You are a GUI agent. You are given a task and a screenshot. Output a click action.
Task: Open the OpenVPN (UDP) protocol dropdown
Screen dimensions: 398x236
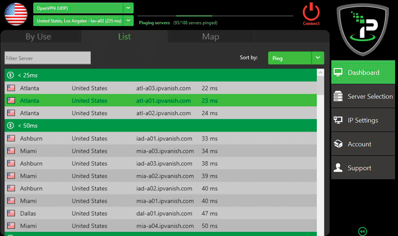[x=128, y=8]
